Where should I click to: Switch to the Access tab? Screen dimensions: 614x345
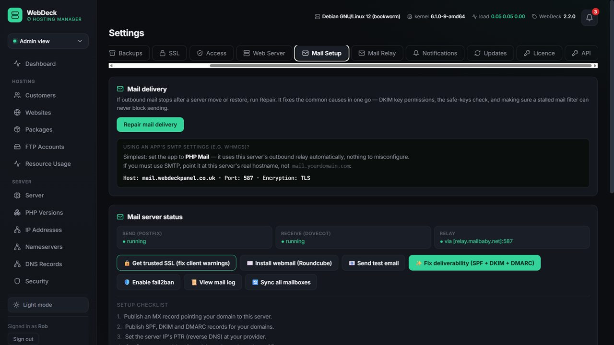pos(212,53)
